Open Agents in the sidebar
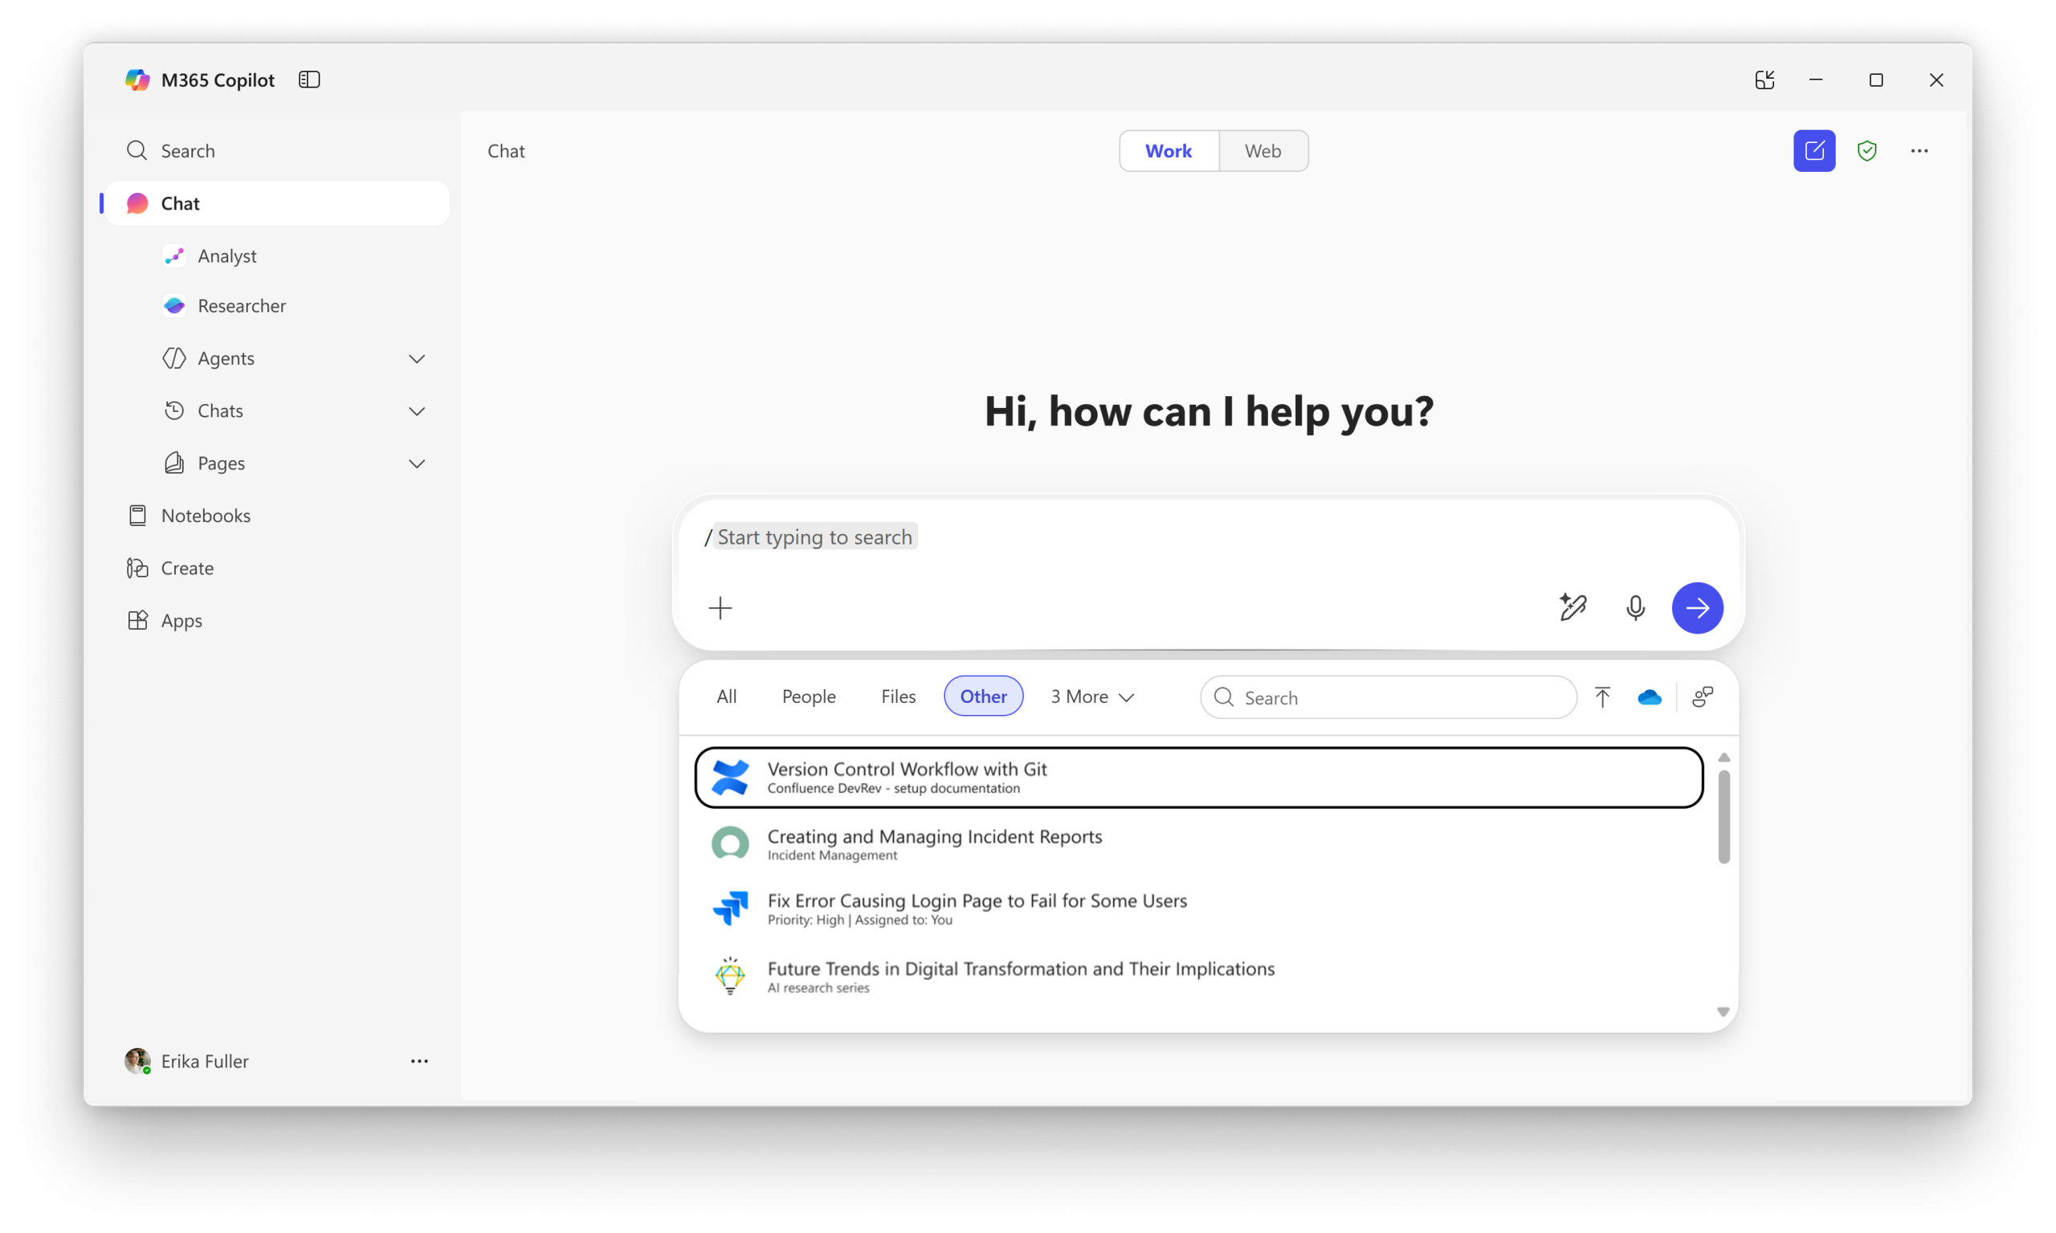 226,358
